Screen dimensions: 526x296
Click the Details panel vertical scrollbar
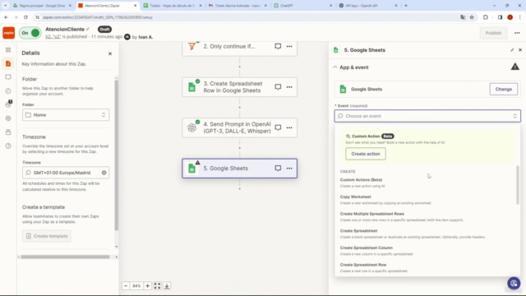coord(117,155)
